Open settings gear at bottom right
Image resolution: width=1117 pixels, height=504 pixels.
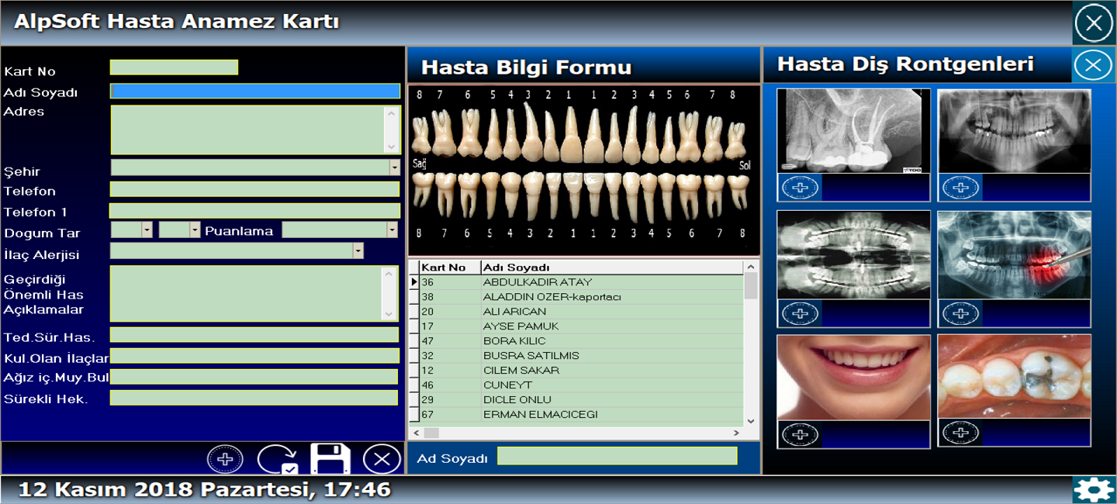point(1094,490)
